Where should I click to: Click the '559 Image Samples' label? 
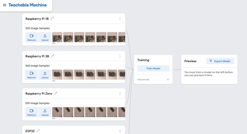click(x=37, y=103)
